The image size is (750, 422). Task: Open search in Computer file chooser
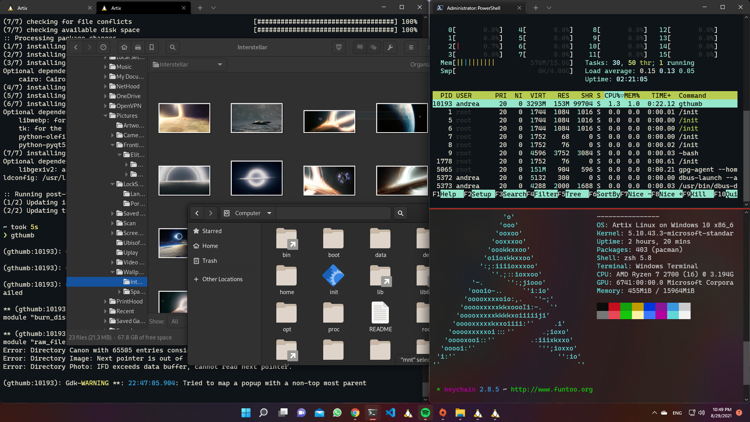[x=401, y=213]
